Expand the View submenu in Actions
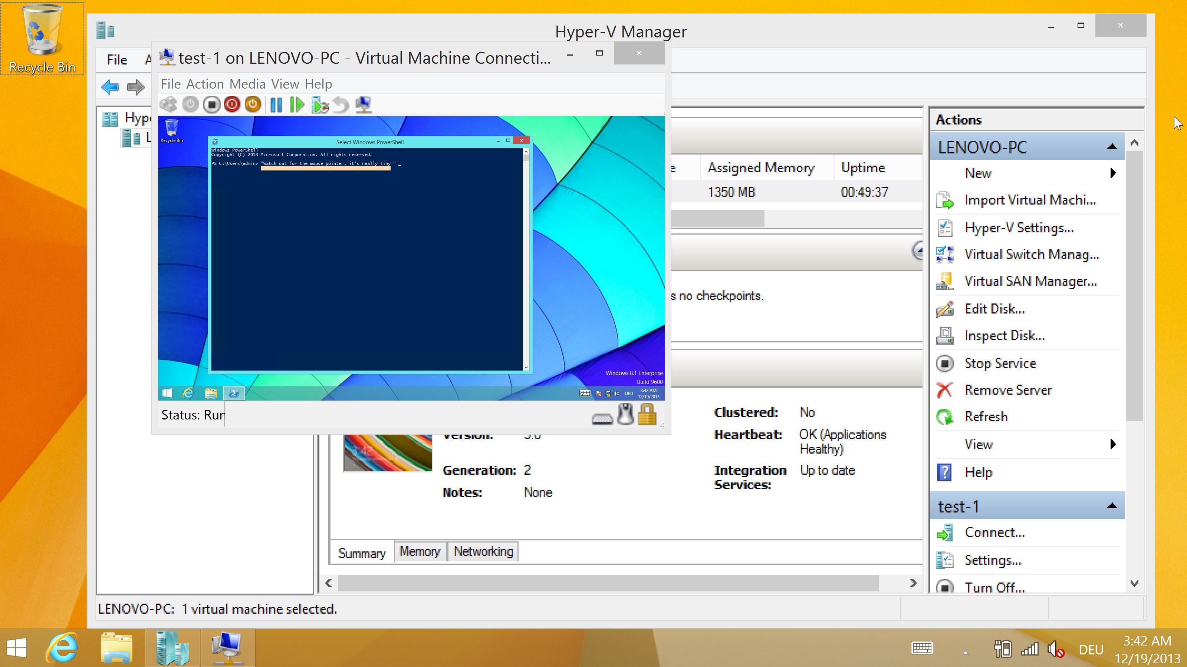This screenshot has width=1187, height=667. (1113, 444)
